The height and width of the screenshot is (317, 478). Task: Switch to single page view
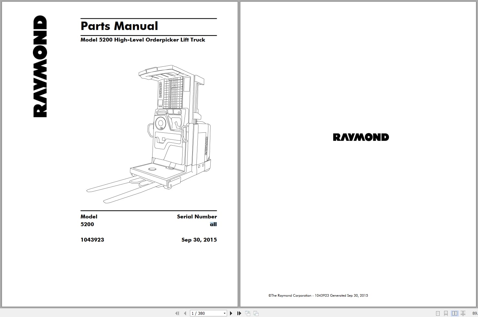(x=438, y=313)
